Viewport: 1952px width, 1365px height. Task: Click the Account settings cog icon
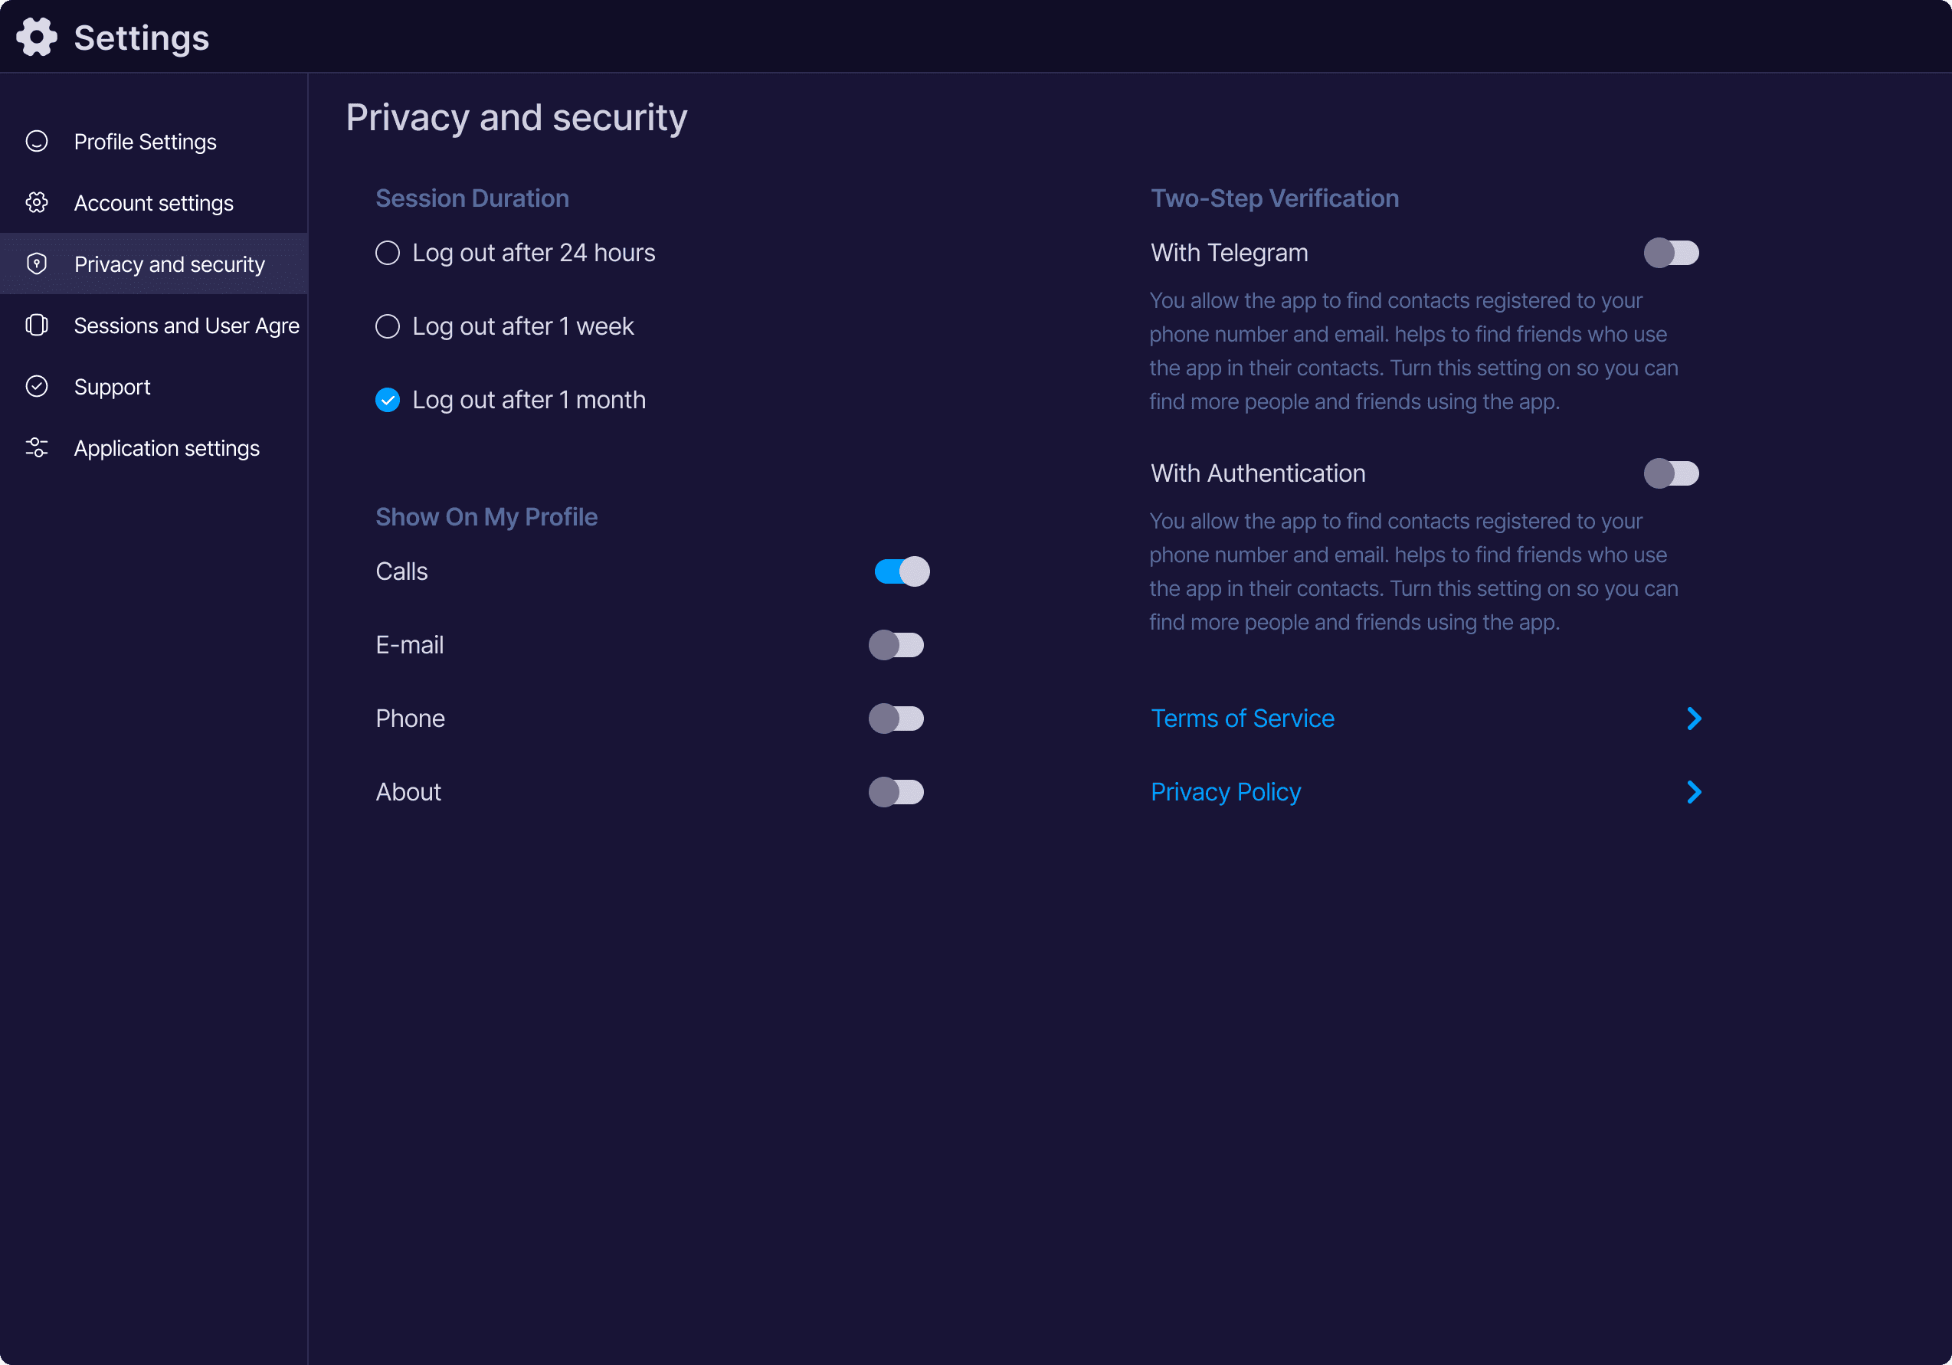tap(37, 202)
